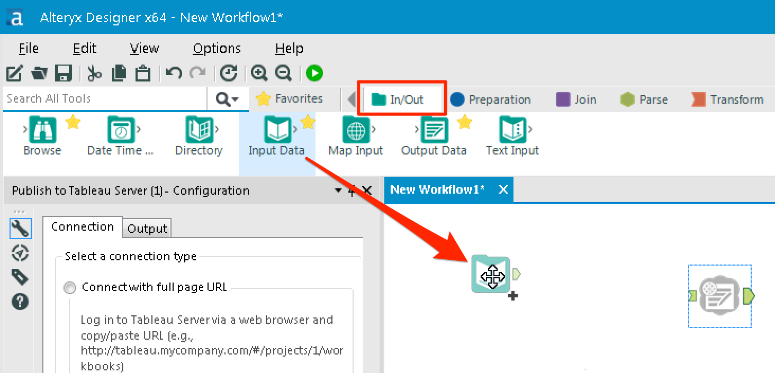Image resolution: width=775 pixels, height=373 pixels.
Task: Toggle the favorite star on Browse tool
Action: tap(73, 122)
